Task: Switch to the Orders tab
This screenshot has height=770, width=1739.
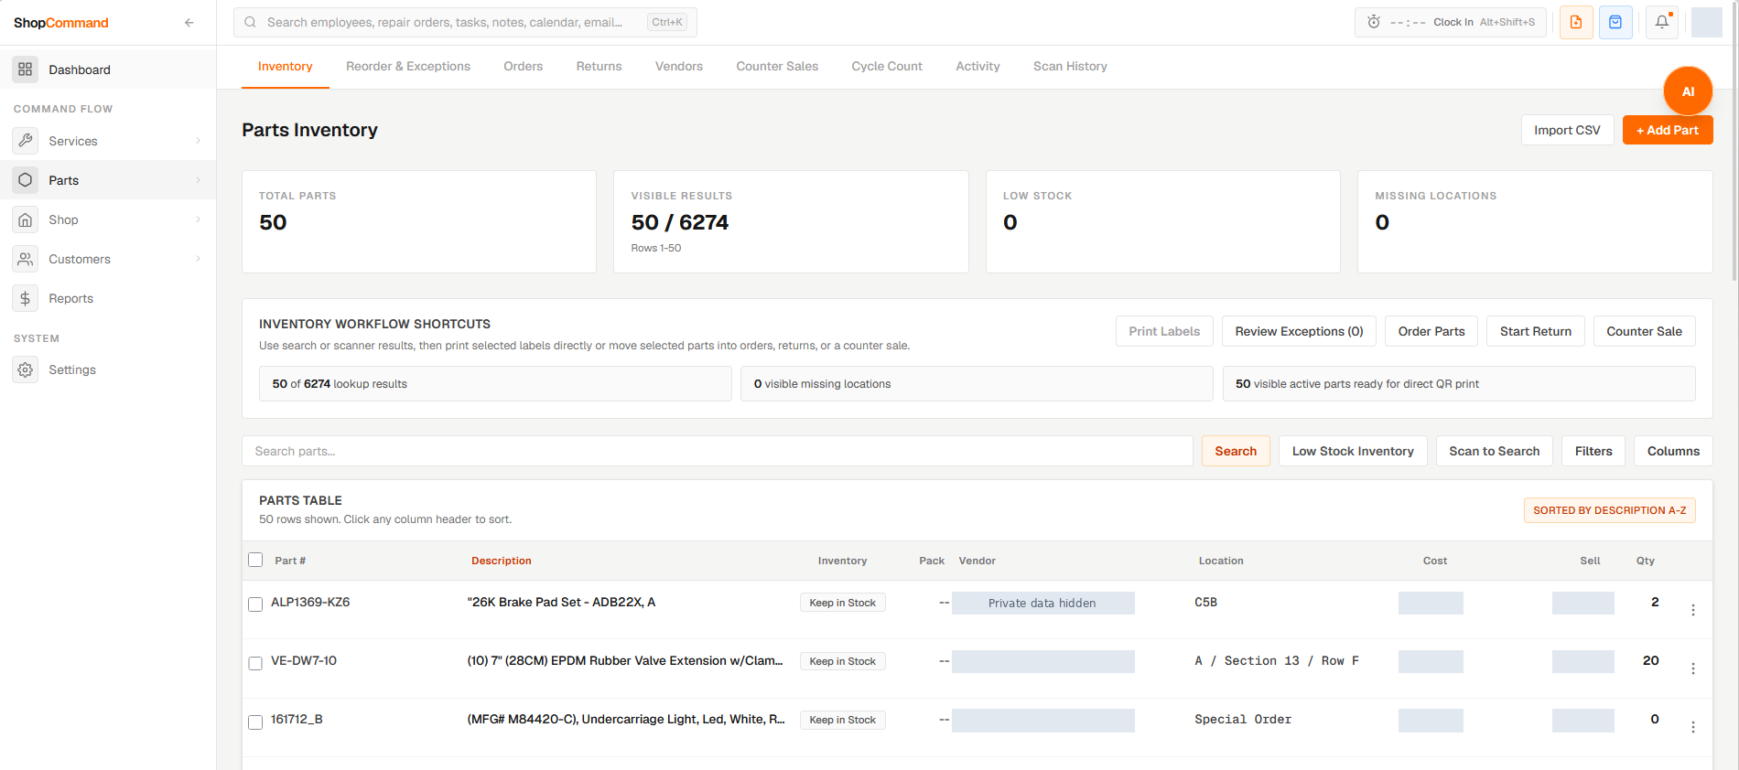Action: (x=524, y=66)
